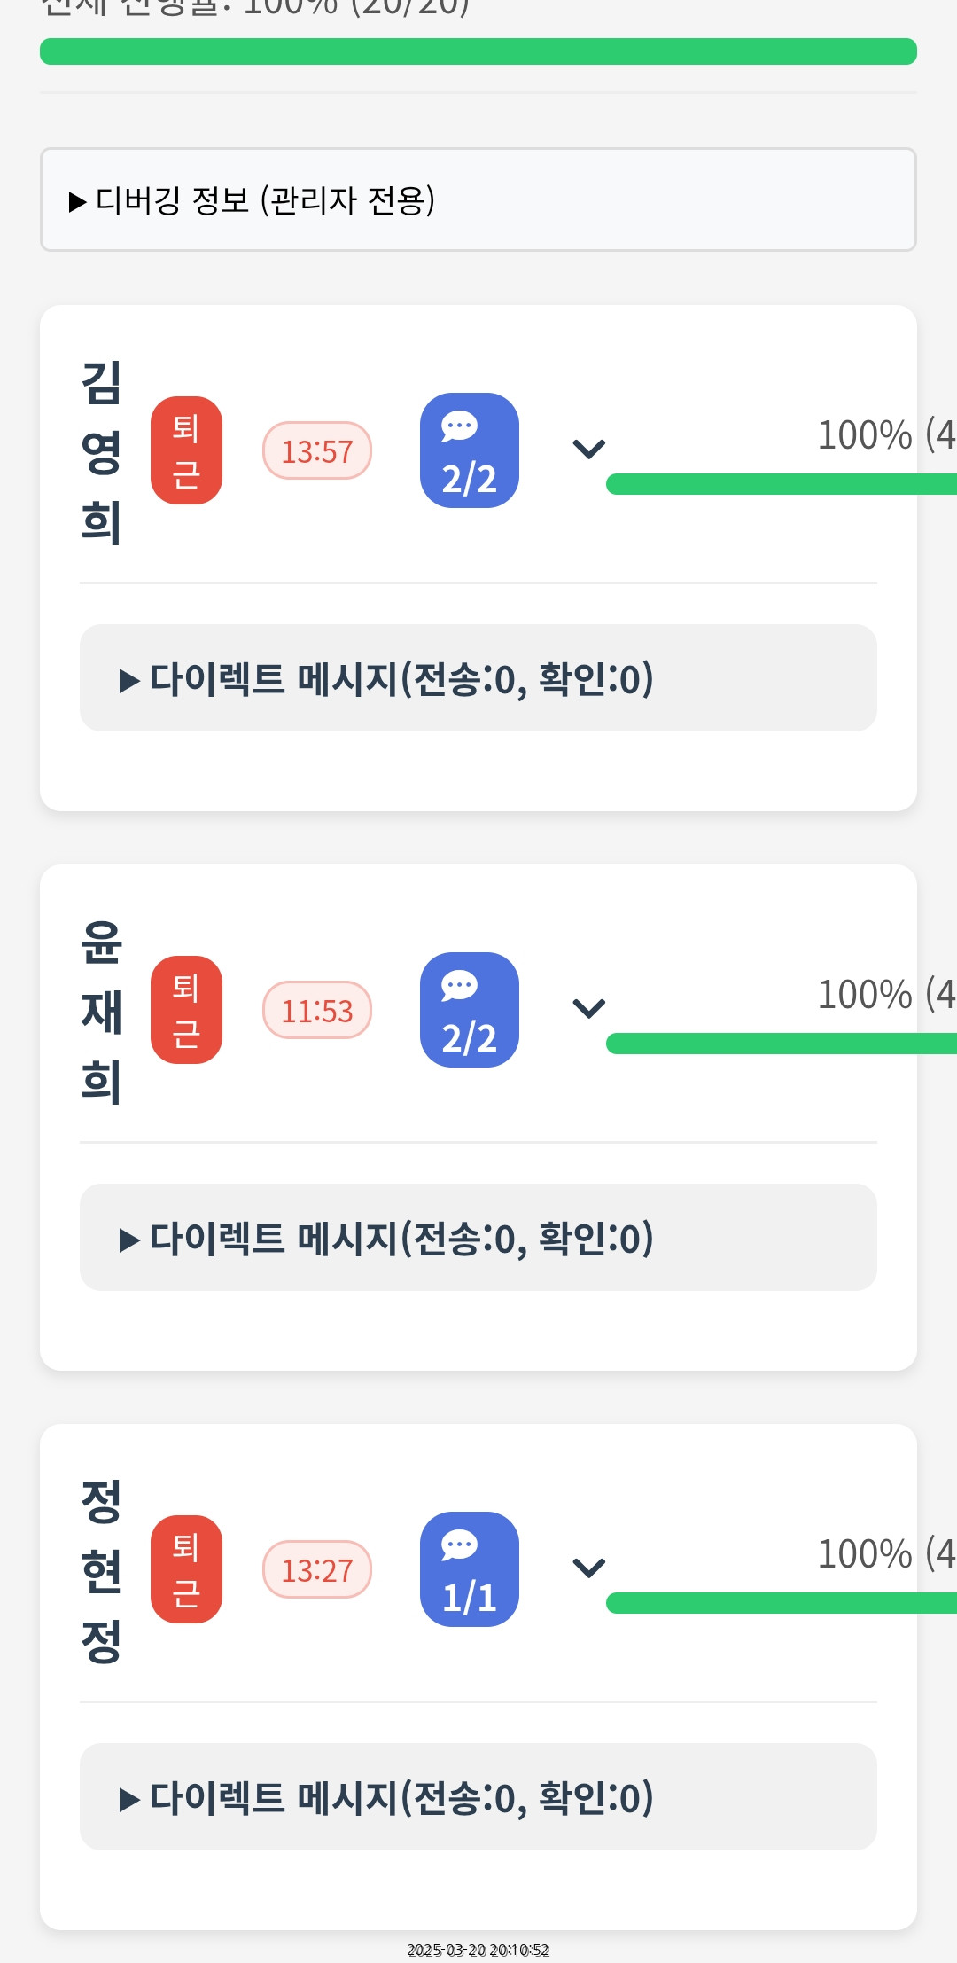Expand 김영희's card with chevron arrow
957x1963 pixels.
(x=588, y=450)
